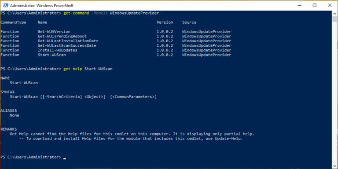Screen dimensions: 338x169
Task: Minimize the PowerShell window
Action: pos(299,5)
